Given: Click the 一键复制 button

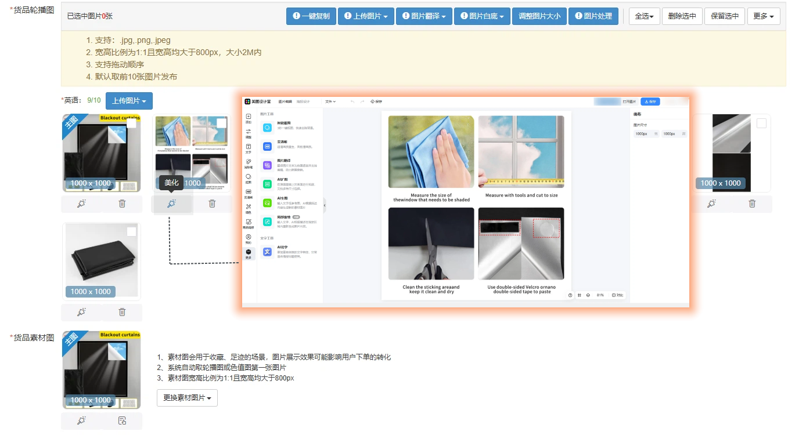Looking at the screenshot, I should [x=311, y=16].
